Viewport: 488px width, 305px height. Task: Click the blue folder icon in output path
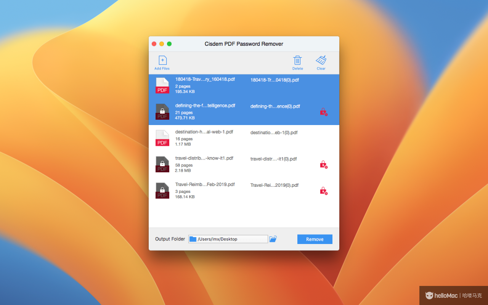(x=193, y=239)
